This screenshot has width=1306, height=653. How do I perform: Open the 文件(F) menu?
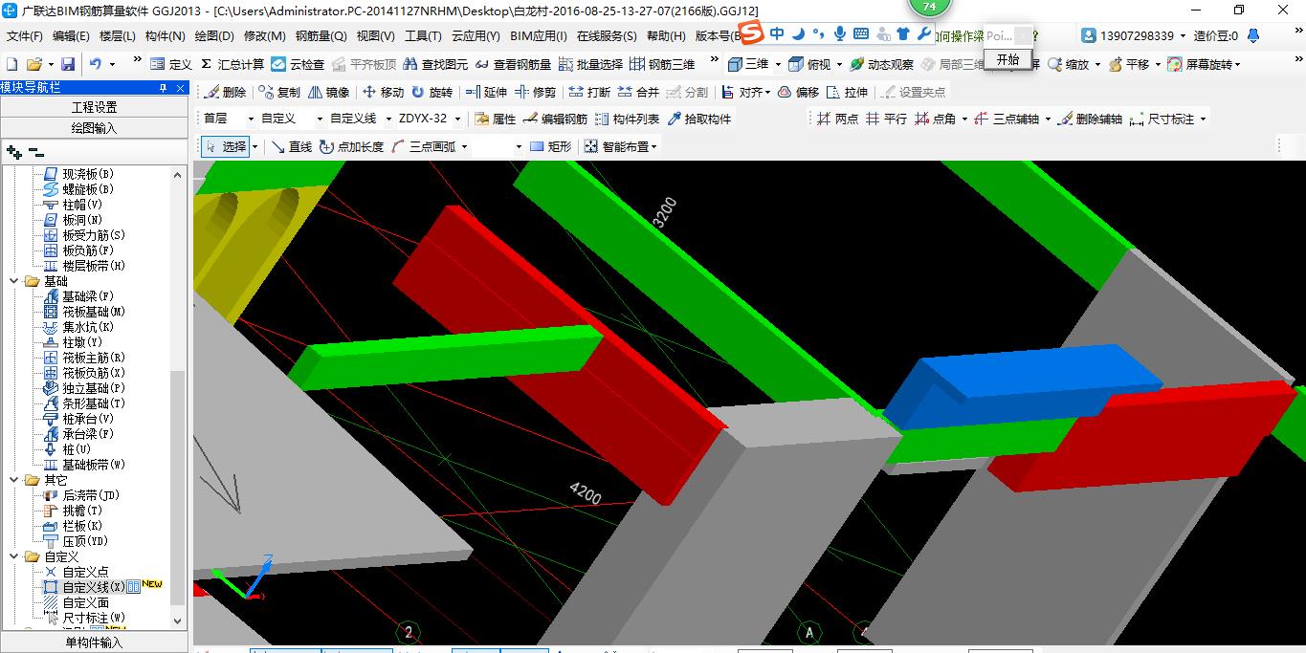tap(25, 36)
